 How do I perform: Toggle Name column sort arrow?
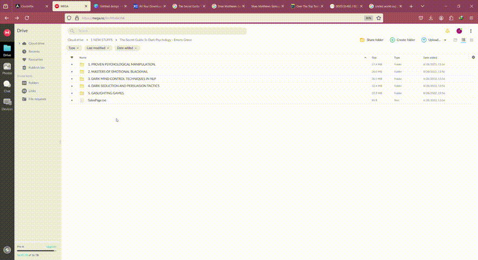[x=365, y=57]
